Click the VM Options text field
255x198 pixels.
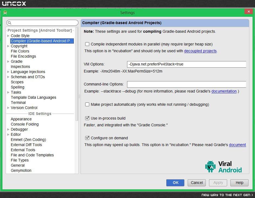click(187, 64)
